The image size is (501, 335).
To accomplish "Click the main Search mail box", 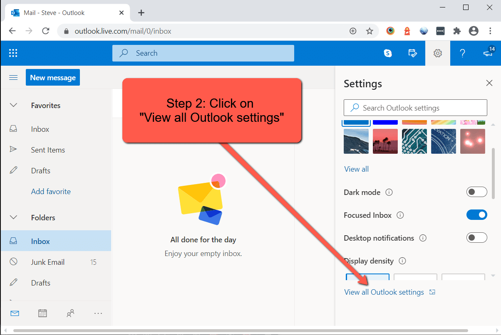I will (x=203, y=53).
